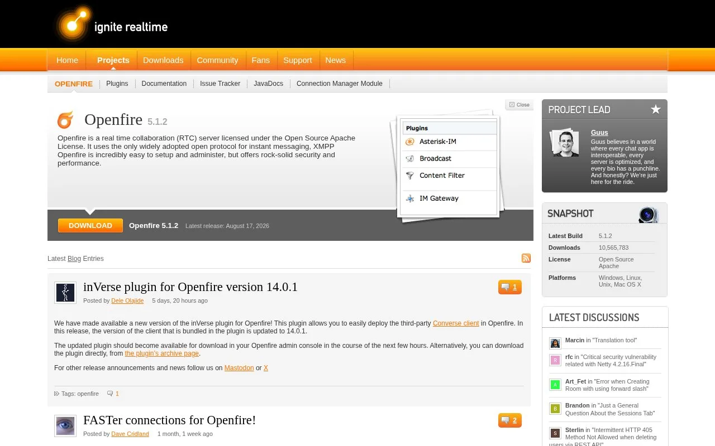Open the News navigation tab
The height and width of the screenshot is (446, 715).
click(336, 60)
